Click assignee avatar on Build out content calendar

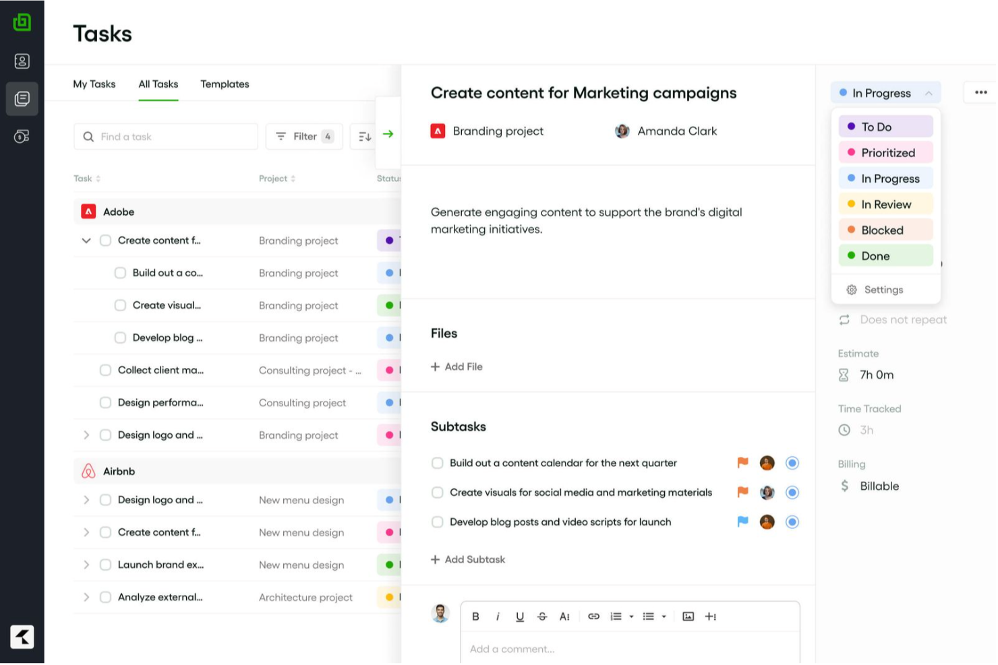[x=767, y=463]
